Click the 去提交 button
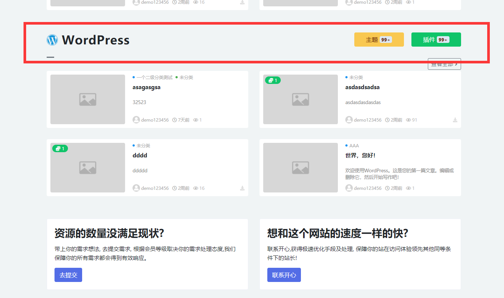The height and width of the screenshot is (298, 504). point(68,275)
